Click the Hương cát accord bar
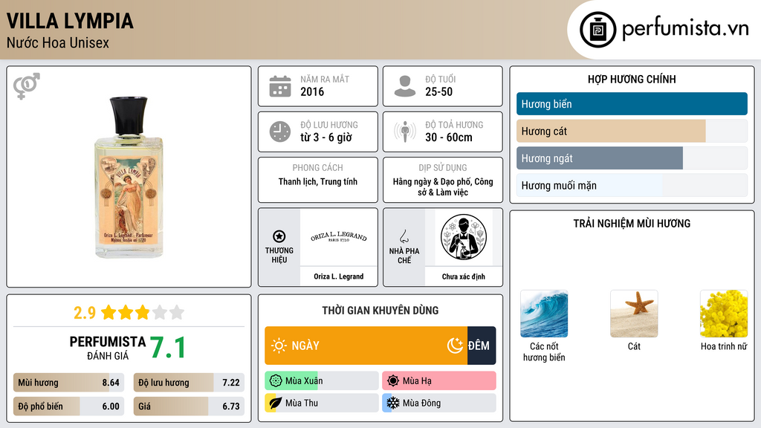This screenshot has width=761, height=428. click(632, 131)
